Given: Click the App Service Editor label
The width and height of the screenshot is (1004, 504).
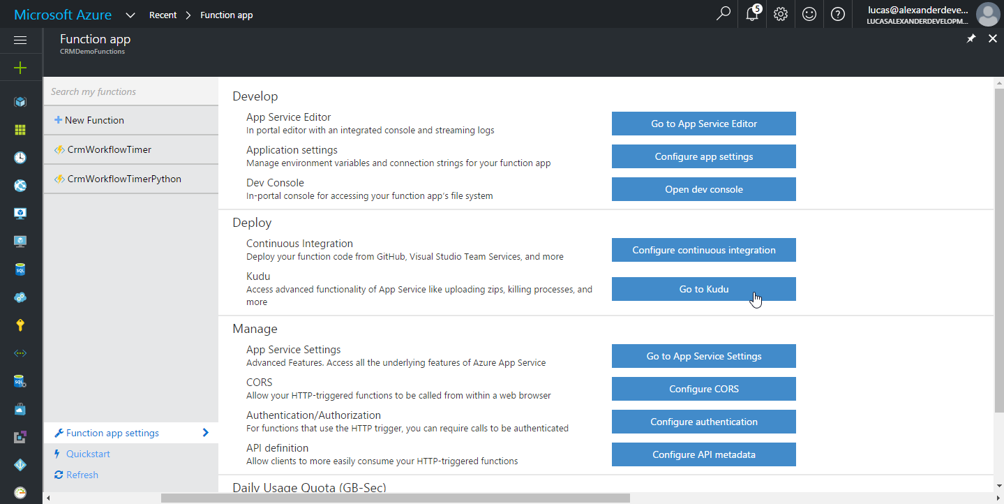Looking at the screenshot, I should point(288,117).
